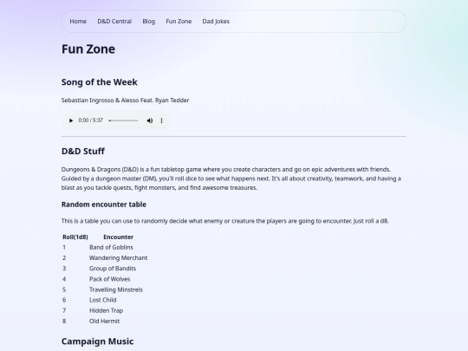Click the Roll(1d8) column header
468x351 pixels.
point(75,237)
